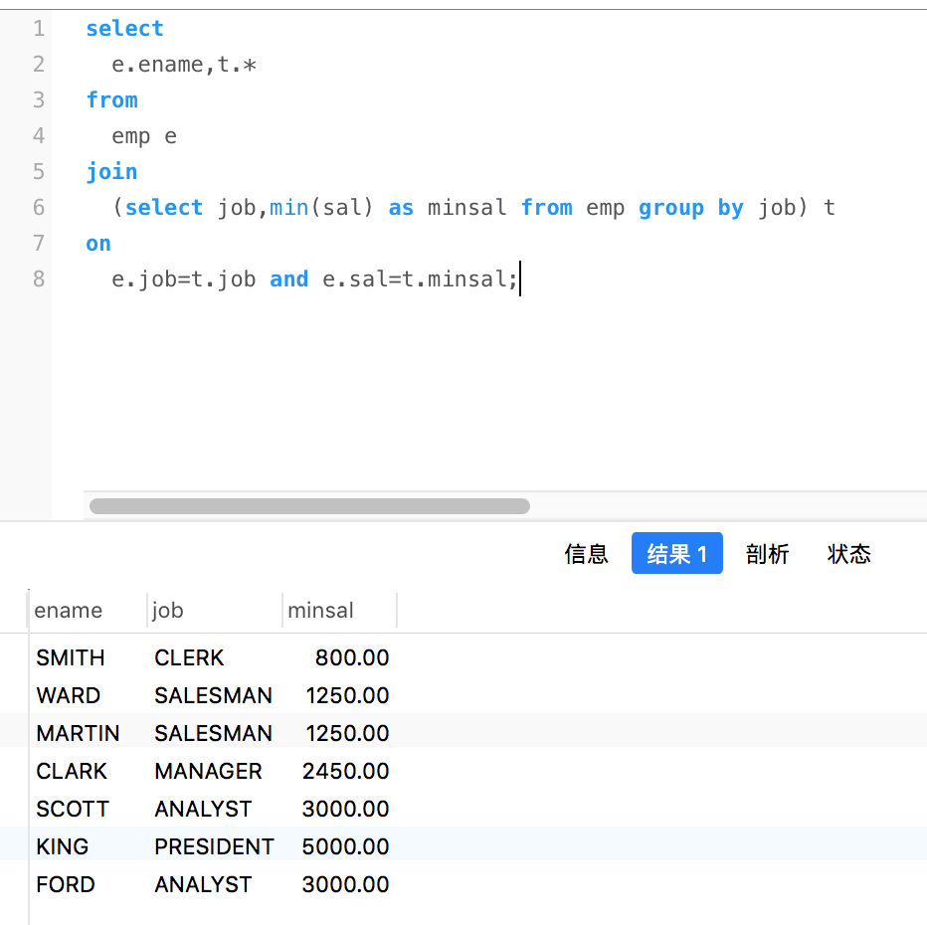This screenshot has height=925, width=927.
Task: Click 1250.00 in the WARD row
Action: click(347, 695)
